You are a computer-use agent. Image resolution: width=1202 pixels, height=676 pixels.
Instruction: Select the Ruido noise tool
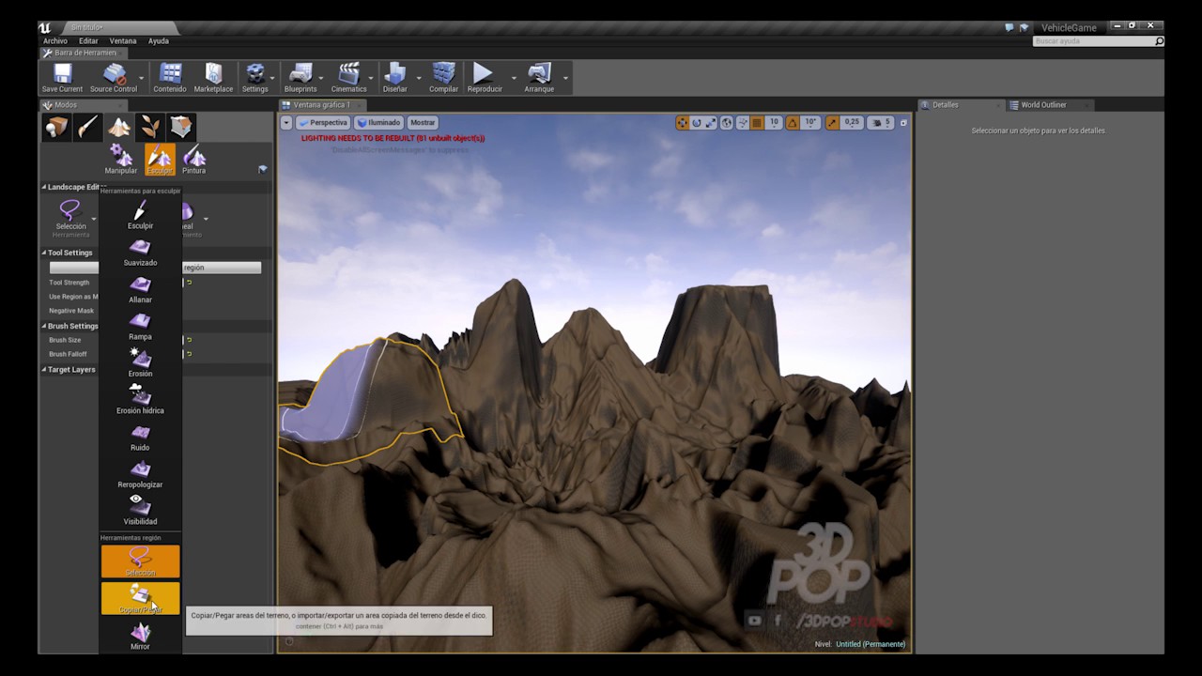coord(140,437)
